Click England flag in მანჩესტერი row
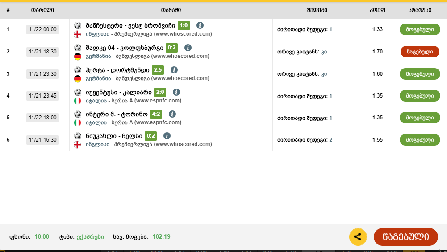The width and height of the screenshot is (447, 252). pos(78,34)
